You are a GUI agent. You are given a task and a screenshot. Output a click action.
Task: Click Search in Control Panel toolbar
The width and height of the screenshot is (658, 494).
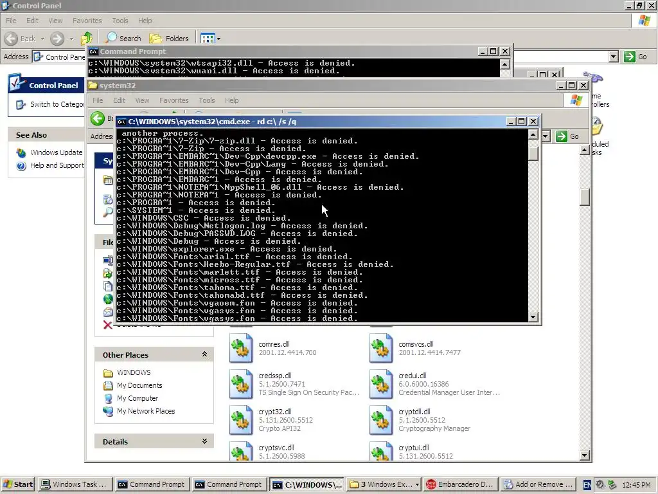tap(123, 38)
